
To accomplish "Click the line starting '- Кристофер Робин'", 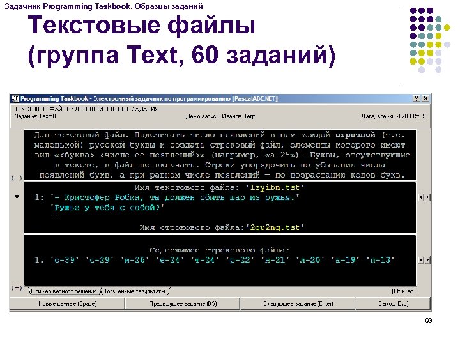I will (174, 197).
